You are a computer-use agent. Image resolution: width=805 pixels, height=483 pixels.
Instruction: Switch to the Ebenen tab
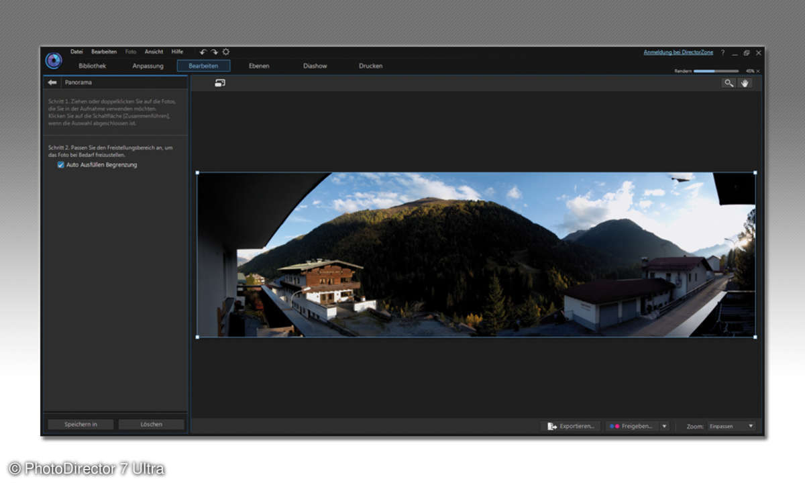coord(259,66)
